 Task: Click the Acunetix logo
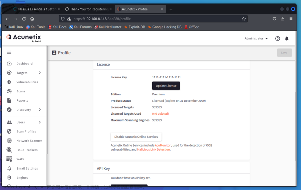(x=24, y=38)
